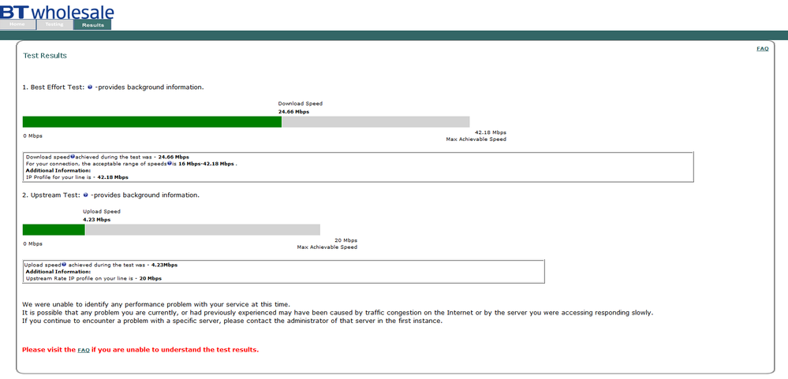Open the Home tab
The height and width of the screenshot is (379, 788).
[17, 24]
